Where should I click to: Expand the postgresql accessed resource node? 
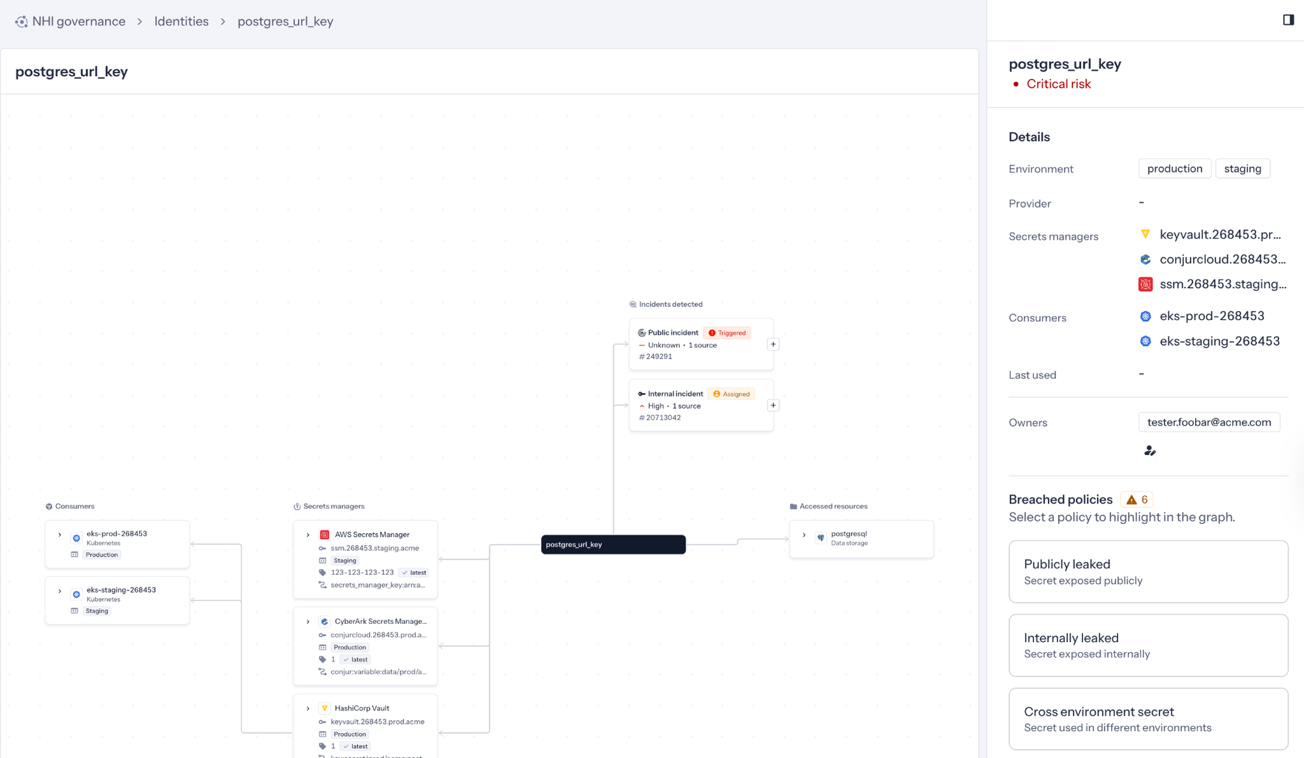pyautogui.click(x=804, y=535)
